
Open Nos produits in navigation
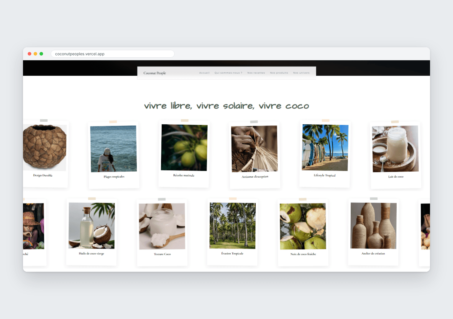tap(279, 73)
